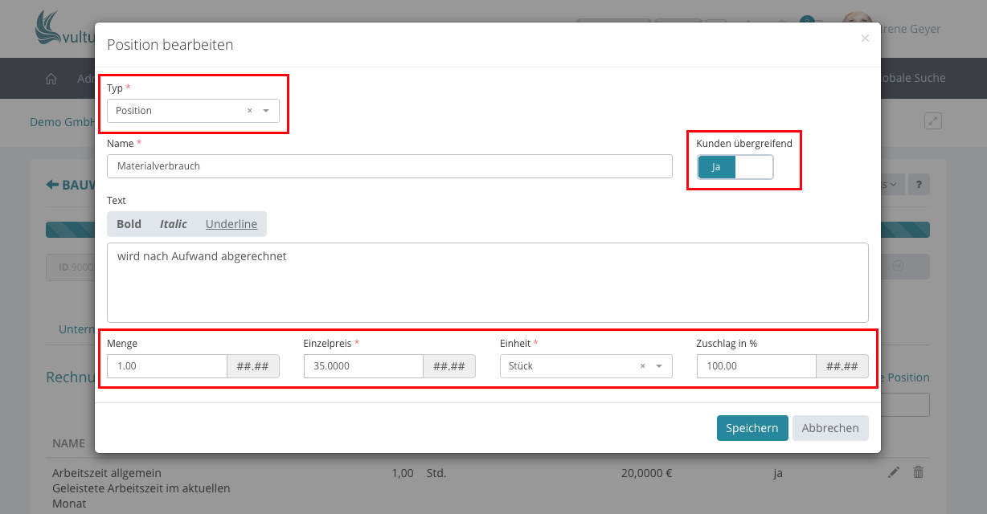
Task: Click the fullscreen expand arrows icon
Action: [932, 121]
